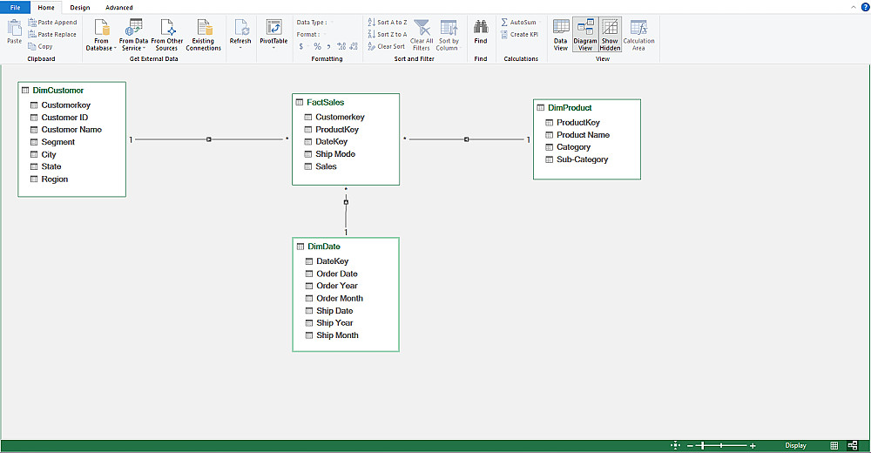Click Paste Append in the ribbon
871x453 pixels.
53,23
